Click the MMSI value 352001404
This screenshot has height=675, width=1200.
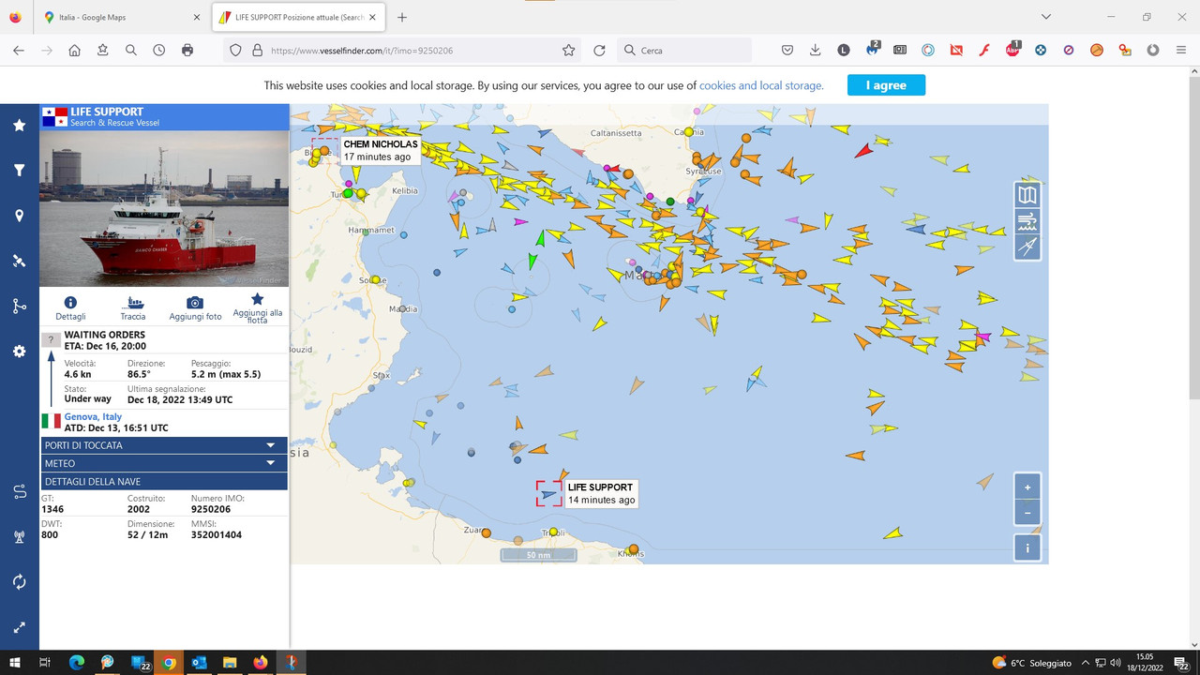[x=217, y=535]
